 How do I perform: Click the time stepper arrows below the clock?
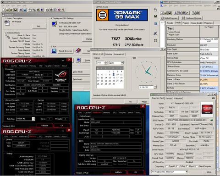pyautogui.click(x=155, y=87)
